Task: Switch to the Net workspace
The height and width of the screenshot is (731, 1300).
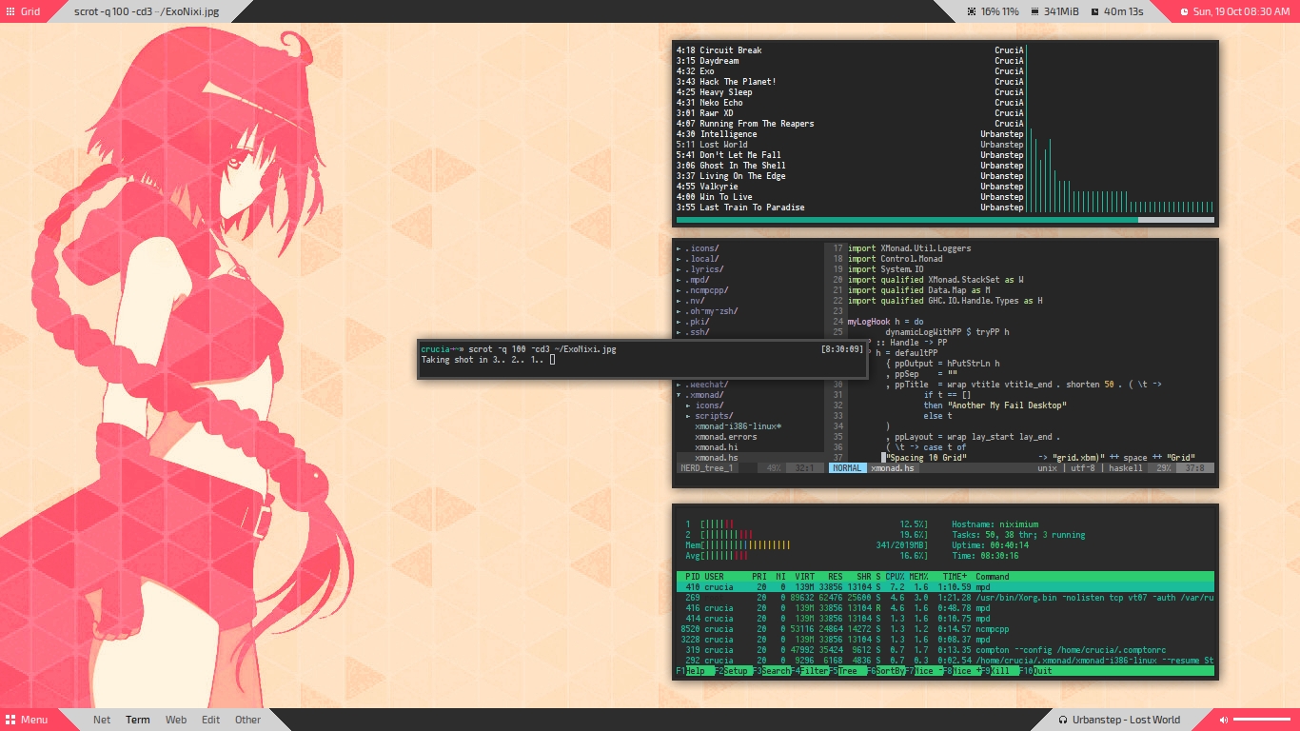Action: pyautogui.click(x=102, y=720)
